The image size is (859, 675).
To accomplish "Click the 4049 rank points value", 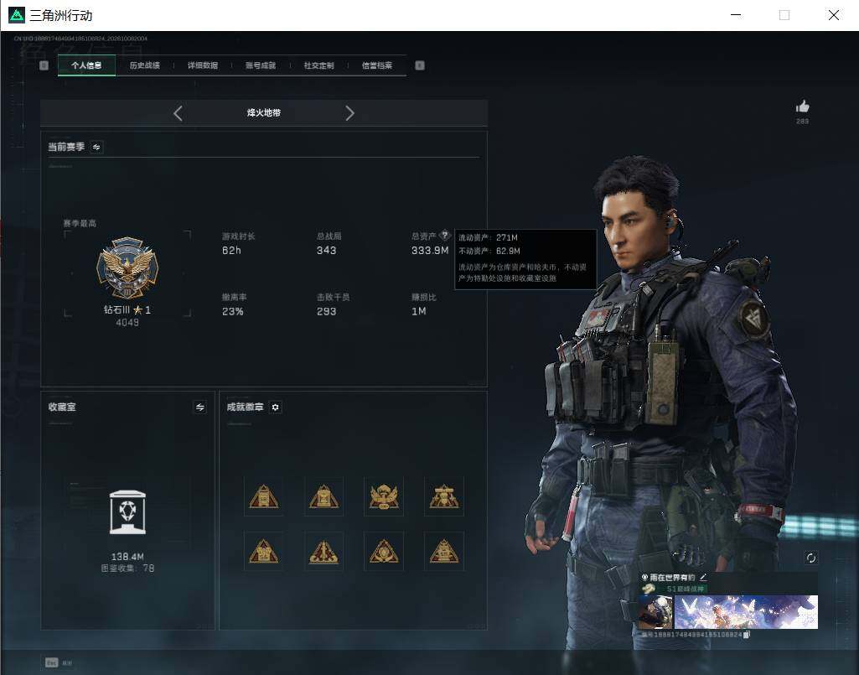I will pyautogui.click(x=127, y=323).
